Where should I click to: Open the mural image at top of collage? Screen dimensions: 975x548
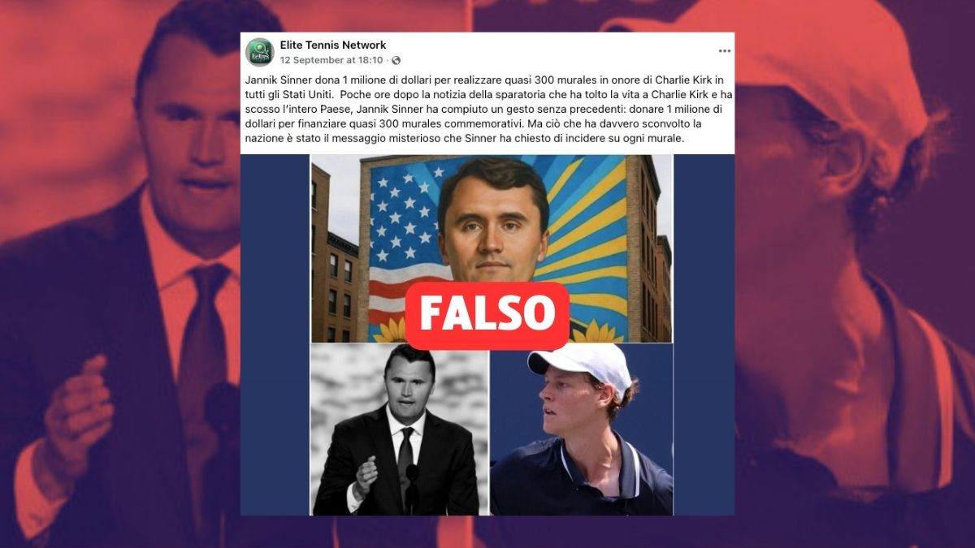pyautogui.click(x=491, y=248)
